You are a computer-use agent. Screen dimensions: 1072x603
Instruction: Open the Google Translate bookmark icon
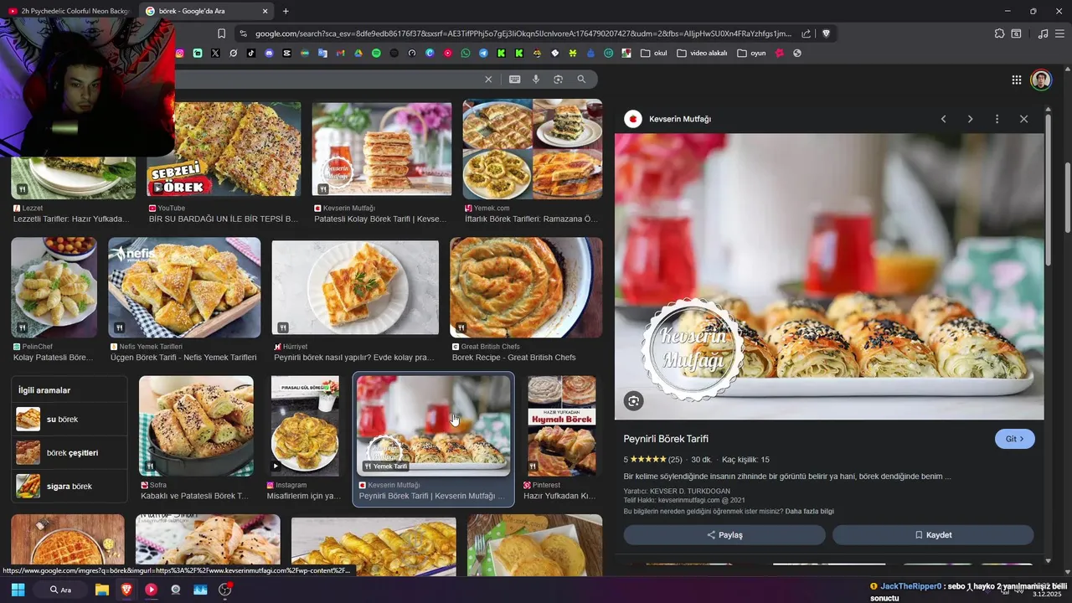click(322, 53)
